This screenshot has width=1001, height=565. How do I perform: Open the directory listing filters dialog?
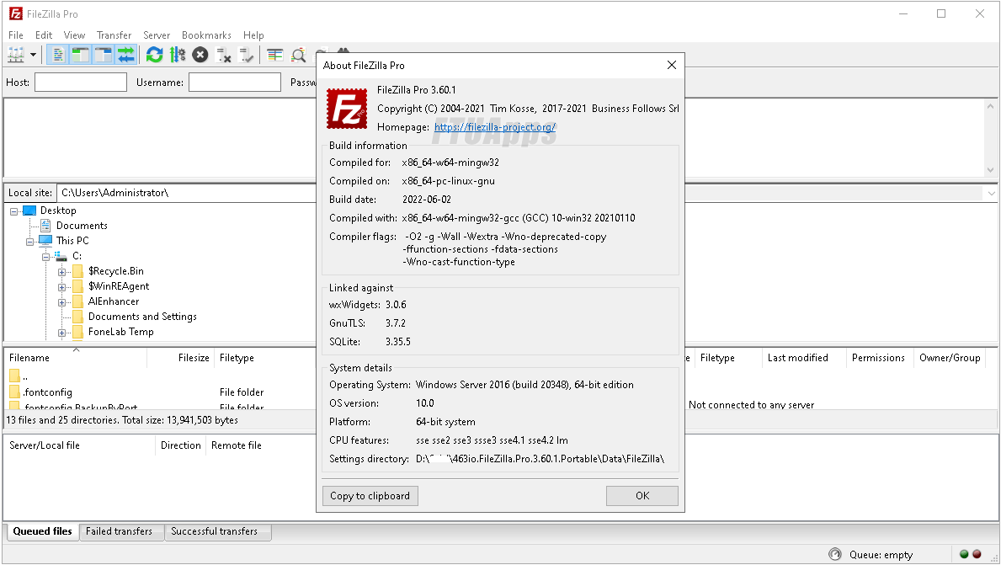click(275, 55)
